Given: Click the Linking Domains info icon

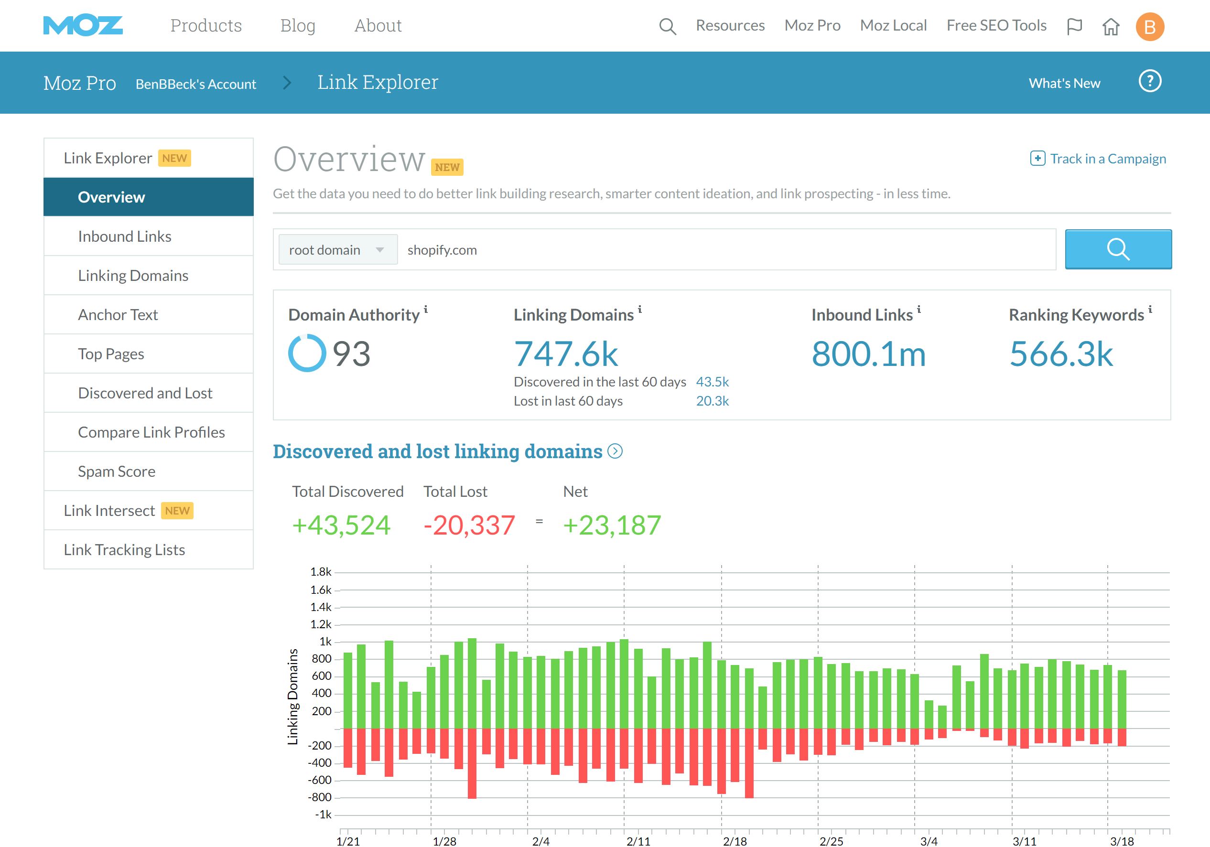Looking at the screenshot, I should [x=641, y=310].
